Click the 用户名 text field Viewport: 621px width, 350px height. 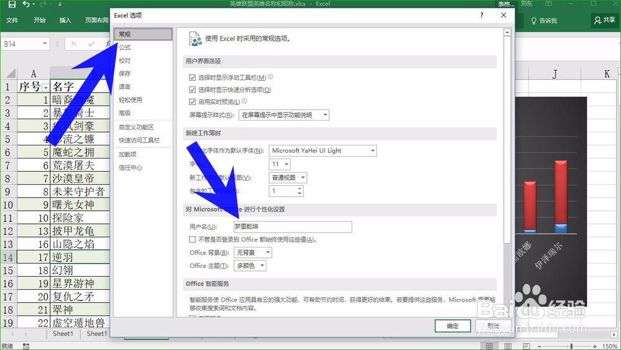click(292, 227)
